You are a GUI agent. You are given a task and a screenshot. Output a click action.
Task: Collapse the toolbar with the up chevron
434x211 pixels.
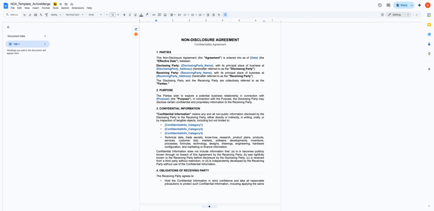[x=417, y=15]
